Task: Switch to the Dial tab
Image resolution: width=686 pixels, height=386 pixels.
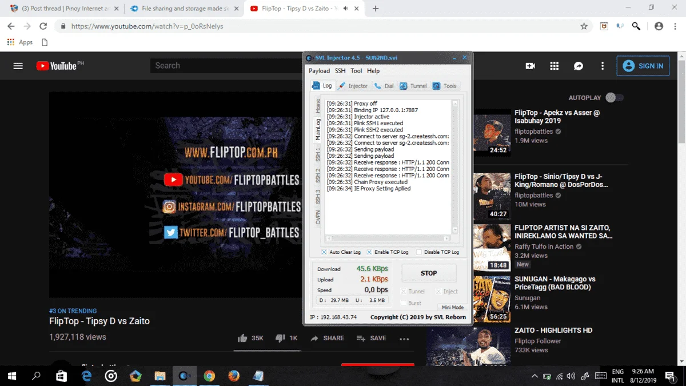Action: 384,86
